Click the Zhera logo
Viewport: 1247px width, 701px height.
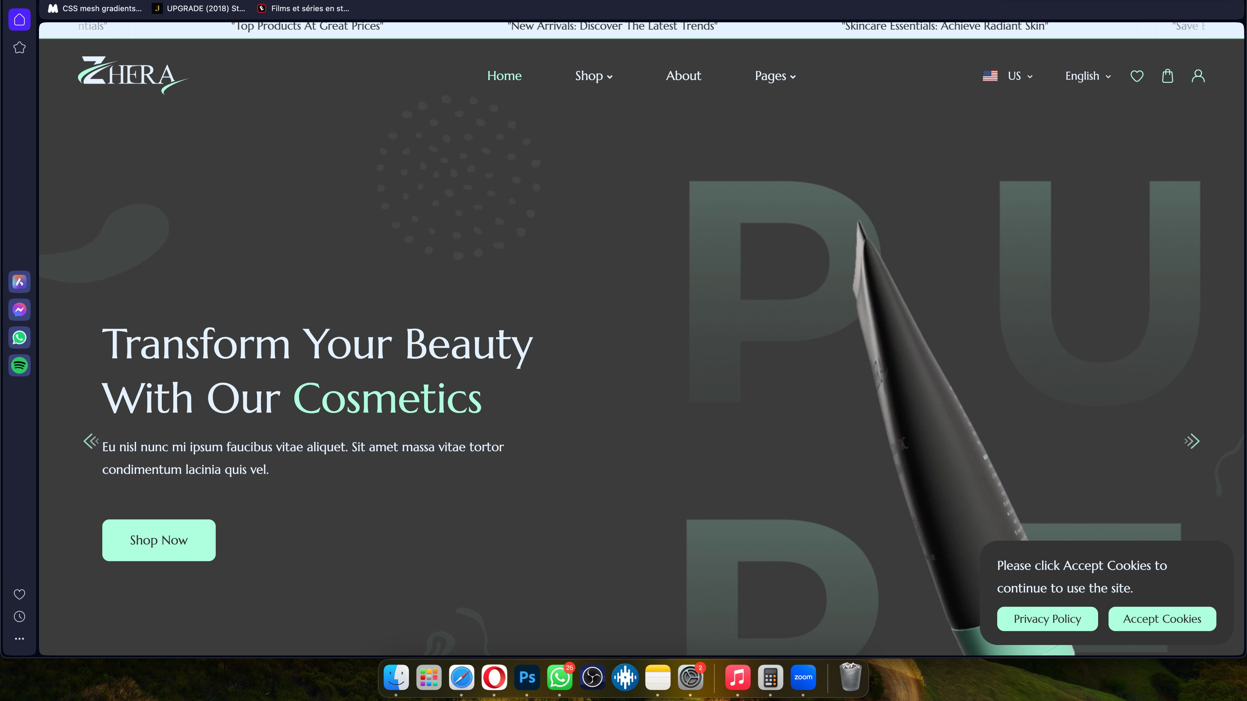tap(133, 75)
